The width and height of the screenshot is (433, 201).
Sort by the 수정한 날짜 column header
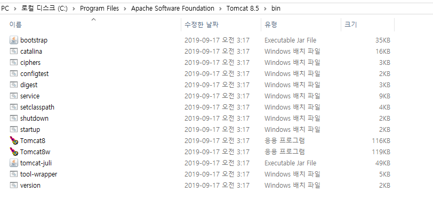coord(202,24)
